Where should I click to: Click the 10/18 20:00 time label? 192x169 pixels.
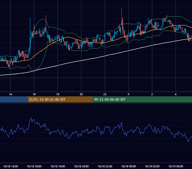81,166
